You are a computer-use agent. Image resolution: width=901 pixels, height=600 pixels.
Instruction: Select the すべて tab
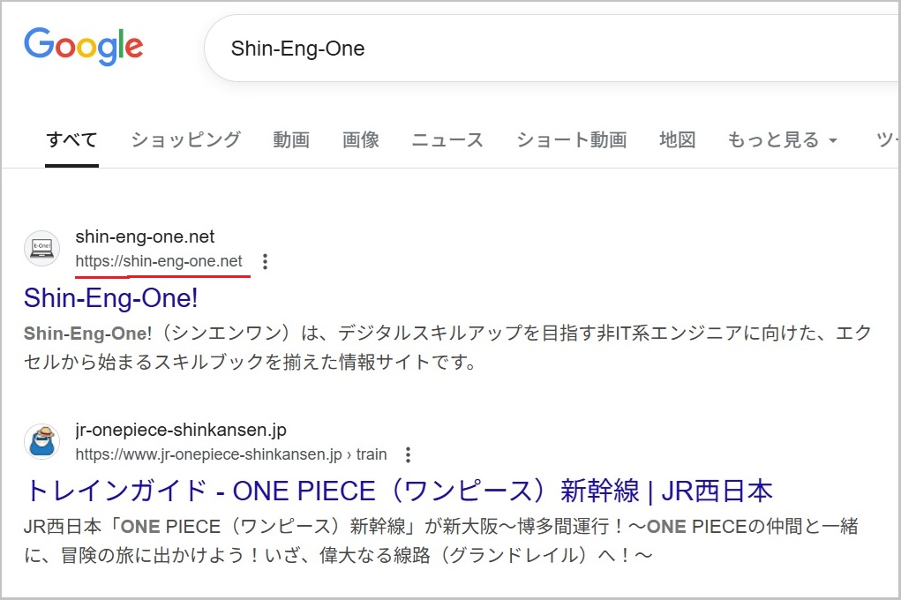[x=71, y=139]
